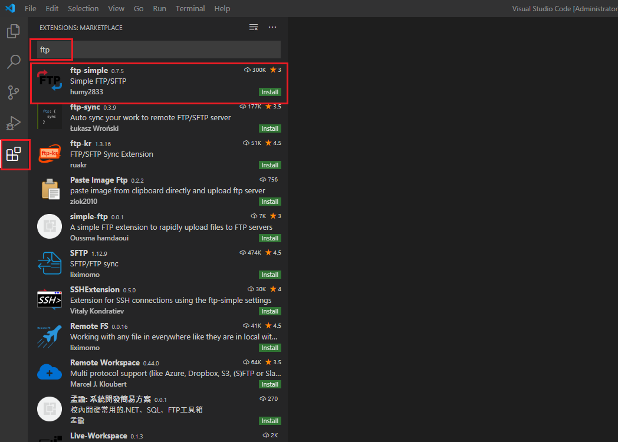Open the Search view in activity bar
The image size is (618, 442).
coord(14,62)
